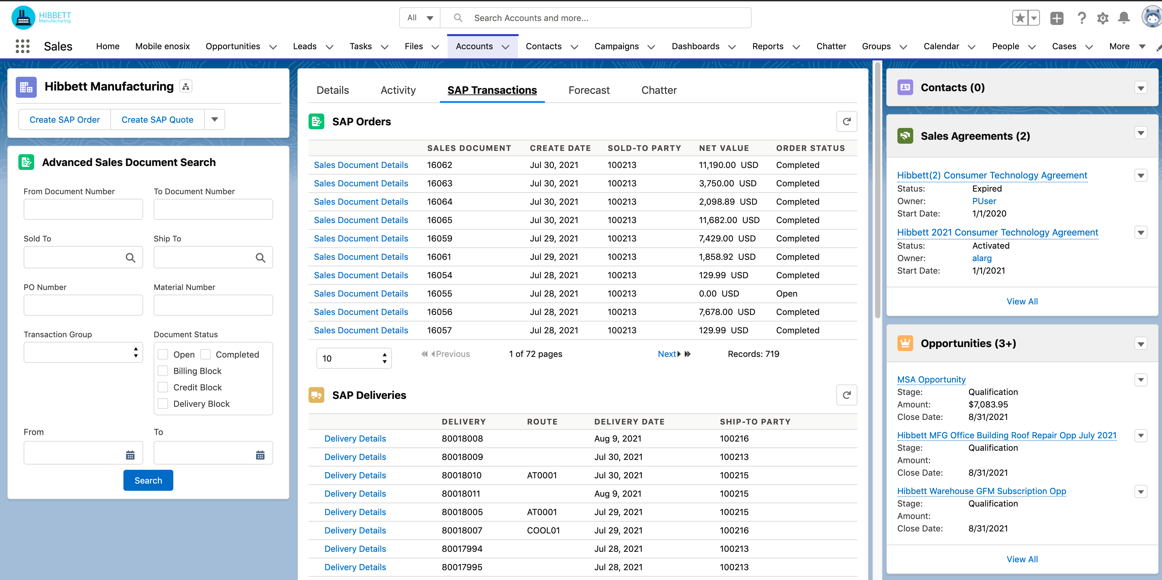Click the Create SAP Quote button
This screenshot has height=580, width=1162.
(158, 119)
